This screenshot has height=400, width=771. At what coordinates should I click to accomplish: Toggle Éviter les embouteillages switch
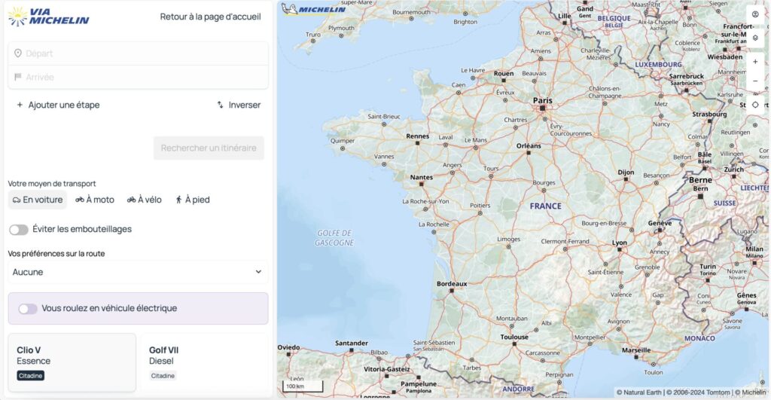[x=19, y=229]
